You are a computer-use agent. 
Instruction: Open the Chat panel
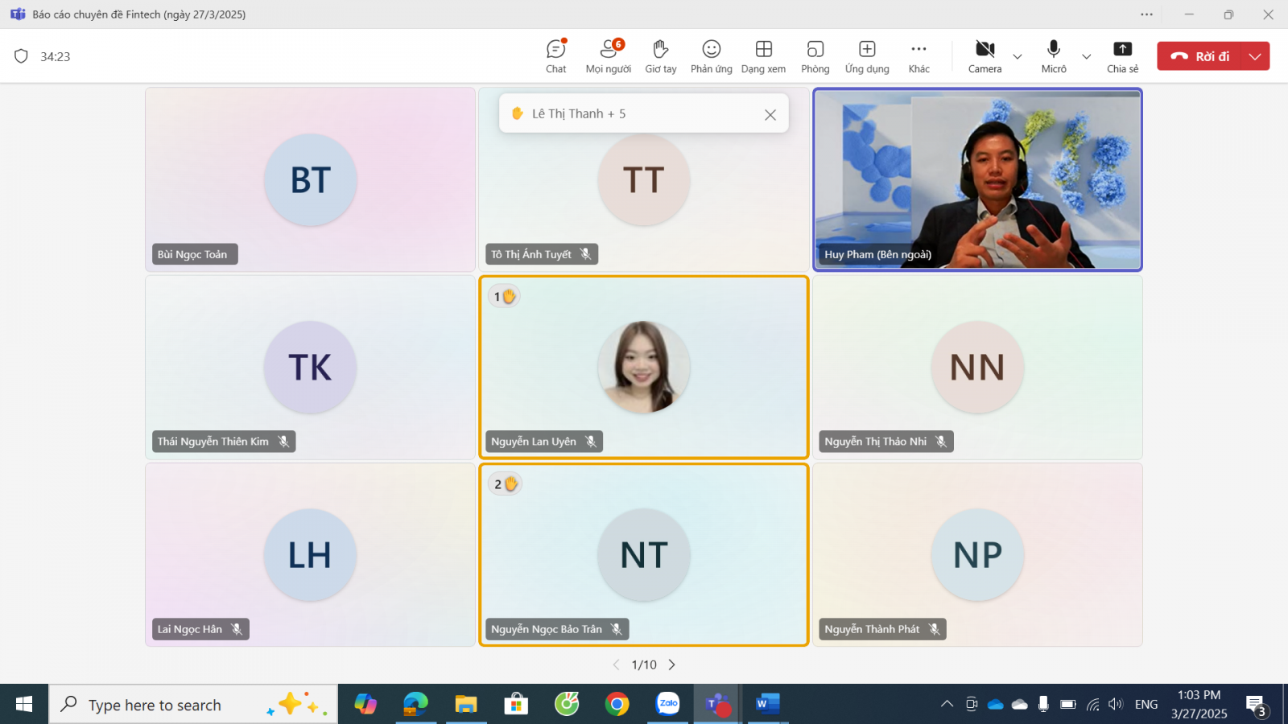pos(555,56)
